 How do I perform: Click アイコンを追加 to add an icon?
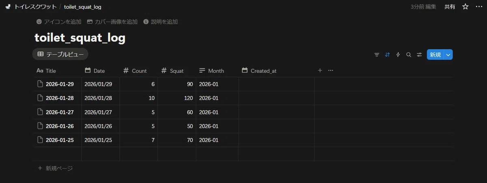click(59, 22)
